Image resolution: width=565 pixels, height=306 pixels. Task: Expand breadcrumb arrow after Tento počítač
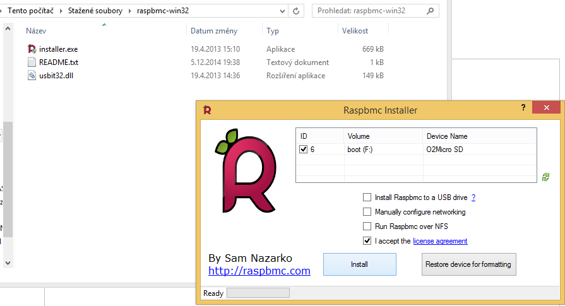point(61,11)
